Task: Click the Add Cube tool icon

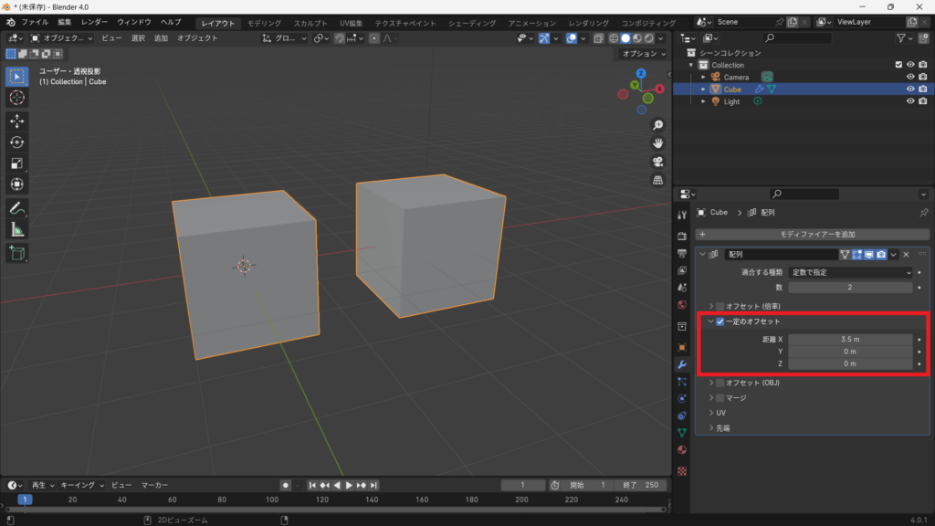Action: [x=16, y=252]
